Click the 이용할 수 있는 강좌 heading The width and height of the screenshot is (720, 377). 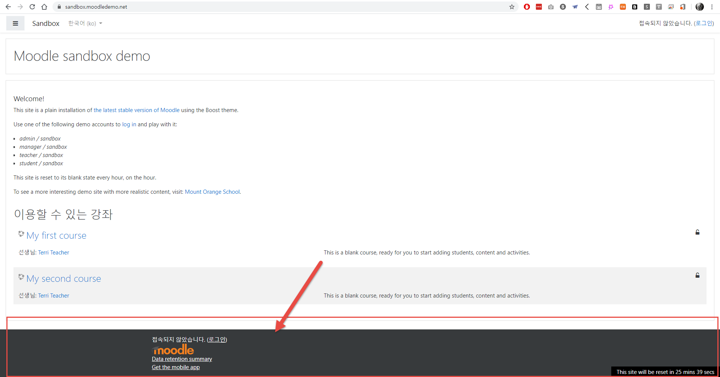coord(63,214)
